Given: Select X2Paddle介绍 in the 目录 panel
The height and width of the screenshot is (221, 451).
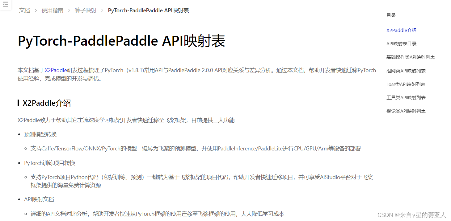Looking at the screenshot, I should [x=401, y=30].
